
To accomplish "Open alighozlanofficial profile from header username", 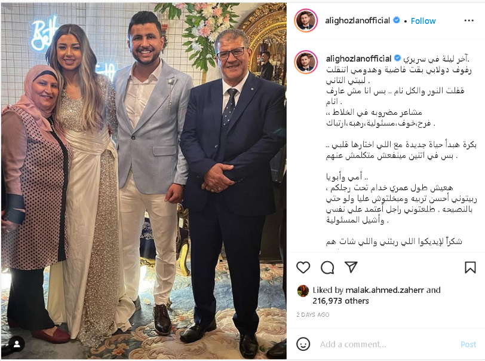I will [357, 20].
